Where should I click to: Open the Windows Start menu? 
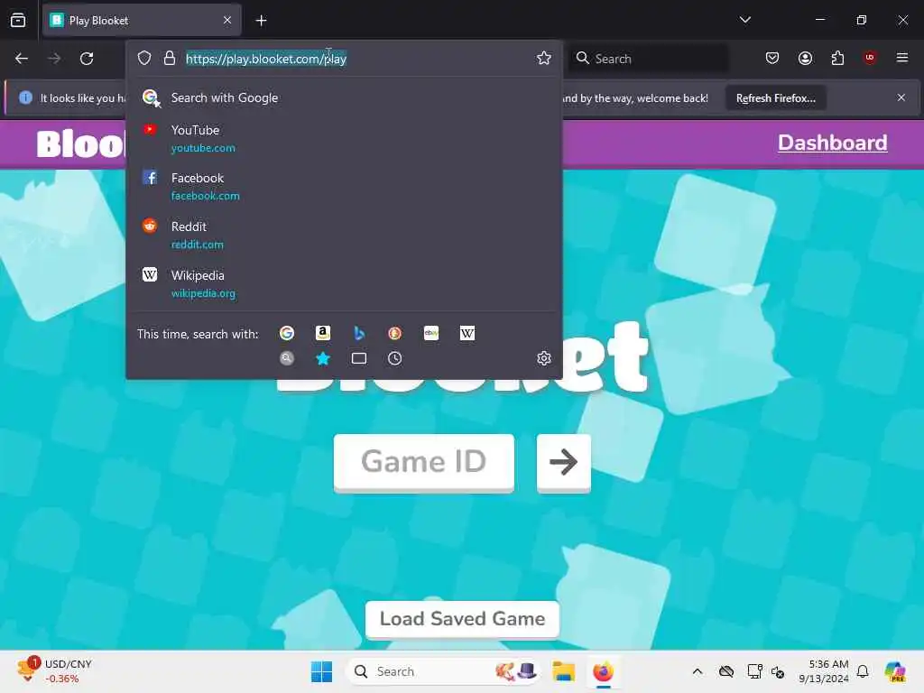322,671
